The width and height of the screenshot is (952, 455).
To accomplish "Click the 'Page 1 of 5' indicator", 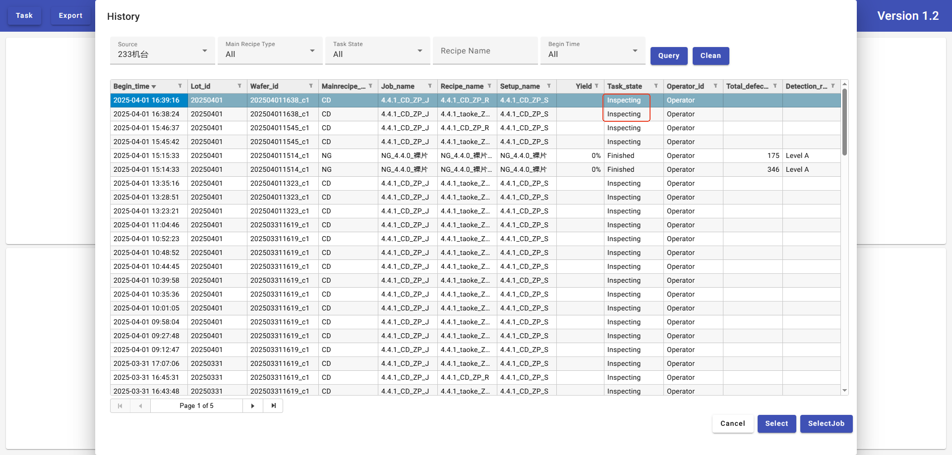I will click(x=196, y=406).
